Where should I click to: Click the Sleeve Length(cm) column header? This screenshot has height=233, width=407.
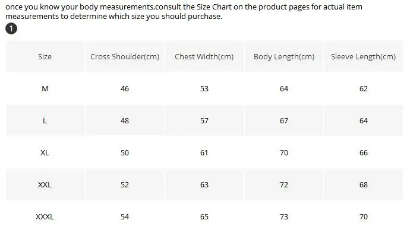click(364, 56)
